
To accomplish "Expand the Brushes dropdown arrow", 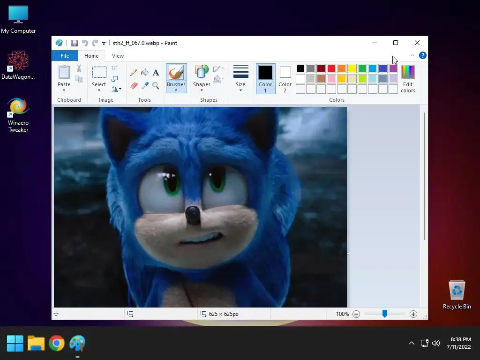I will tap(176, 90).
